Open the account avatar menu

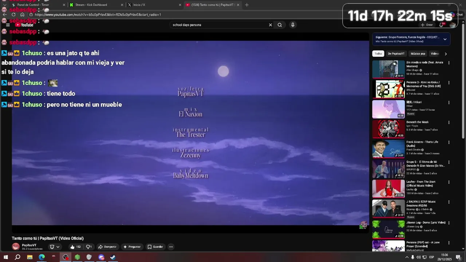click(x=453, y=25)
